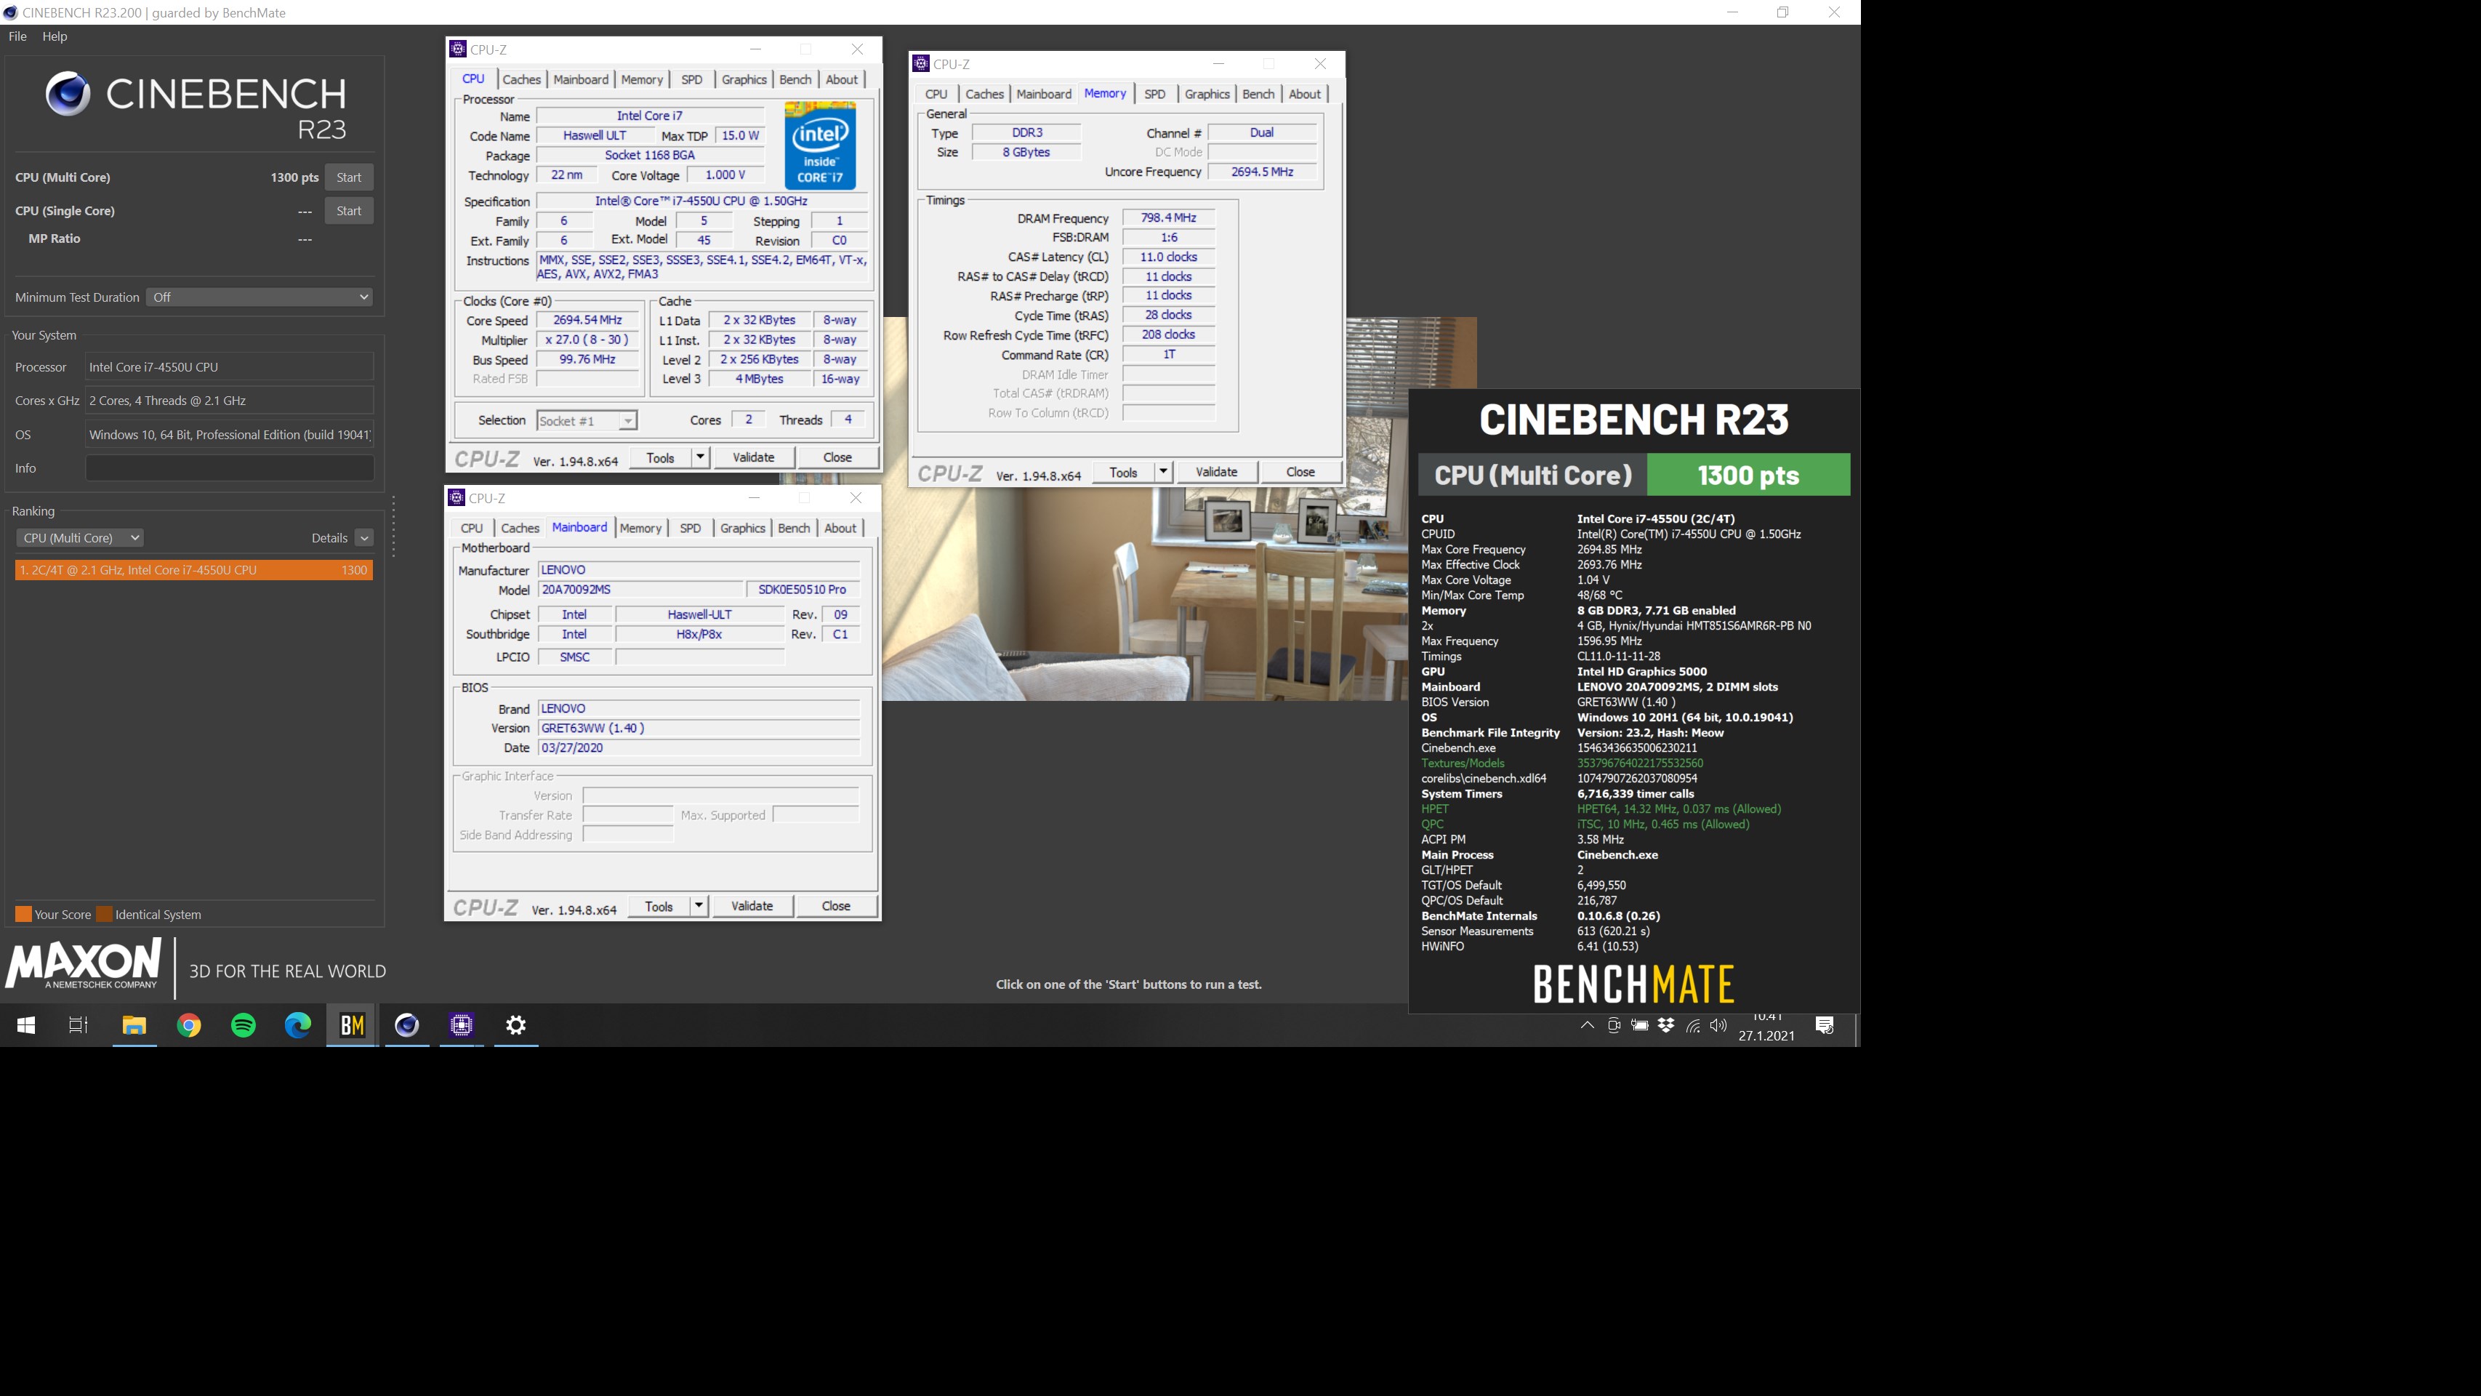This screenshot has height=1396, width=2481.
Task: Start the CPU (Multi Core) test
Action: pos(349,177)
